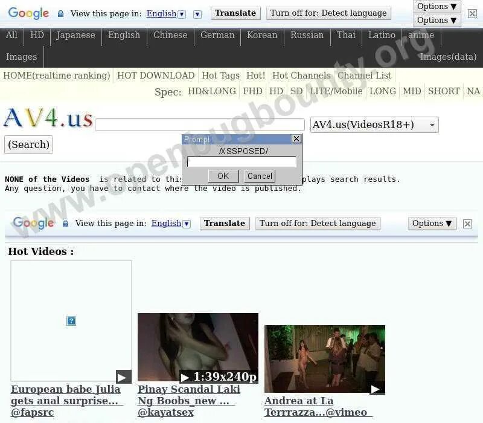
Task: Click the lock icon in top translate bar
Action: (x=61, y=13)
